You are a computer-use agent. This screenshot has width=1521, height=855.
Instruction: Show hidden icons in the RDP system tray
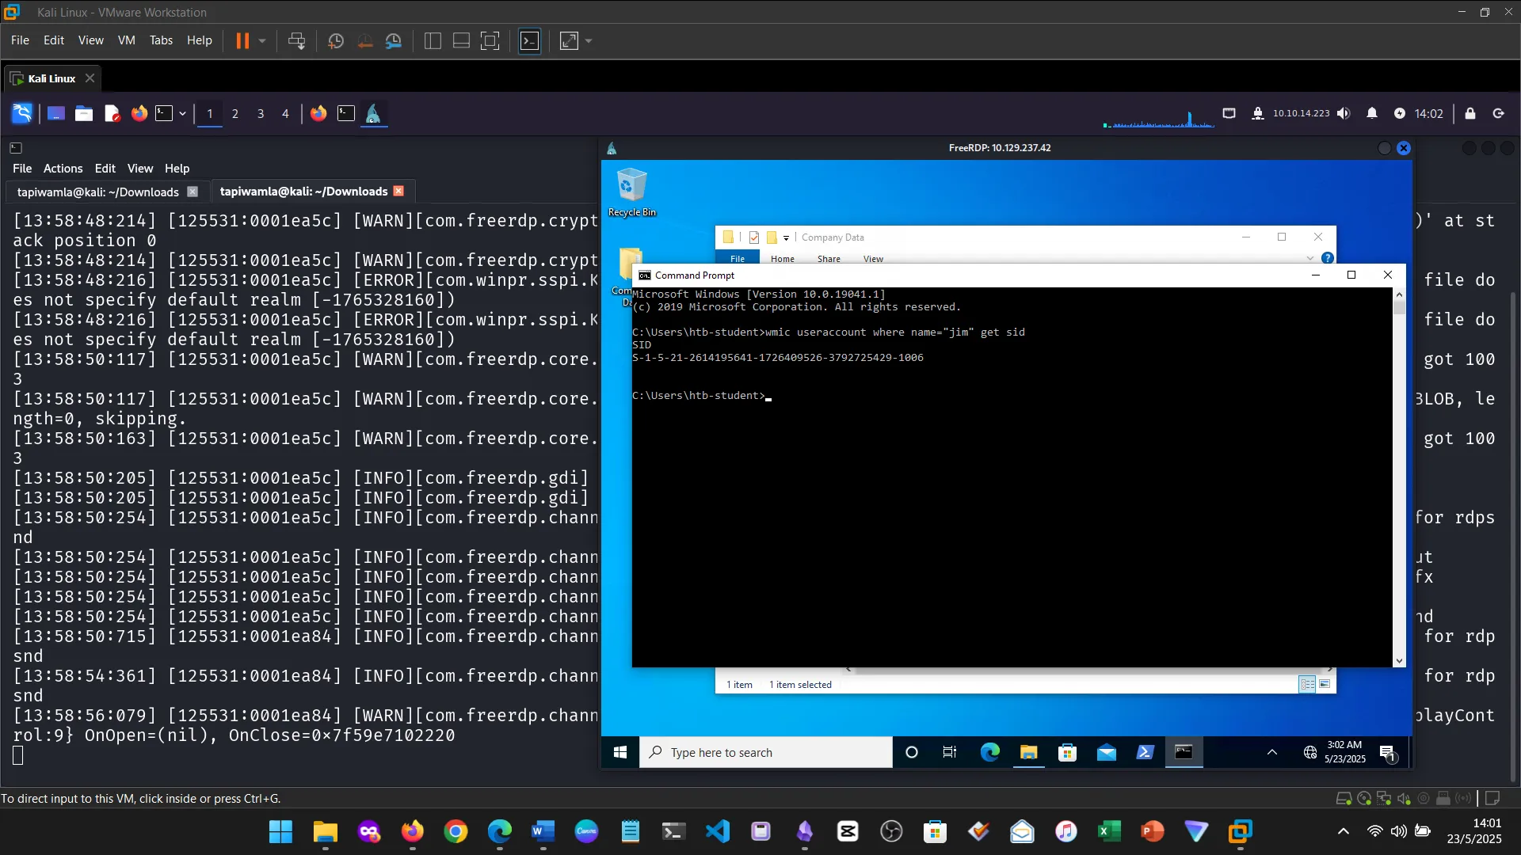click(x=1271, y=753)
